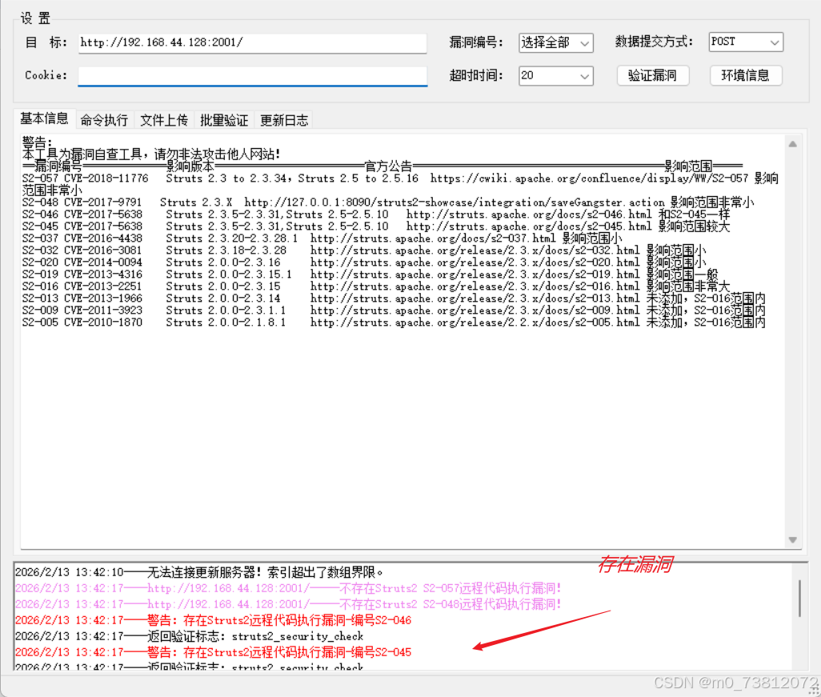This screenshot has width=821, height=697.
Task: Switch to the 文件上传 tab
Action: (x=164, y=121)
